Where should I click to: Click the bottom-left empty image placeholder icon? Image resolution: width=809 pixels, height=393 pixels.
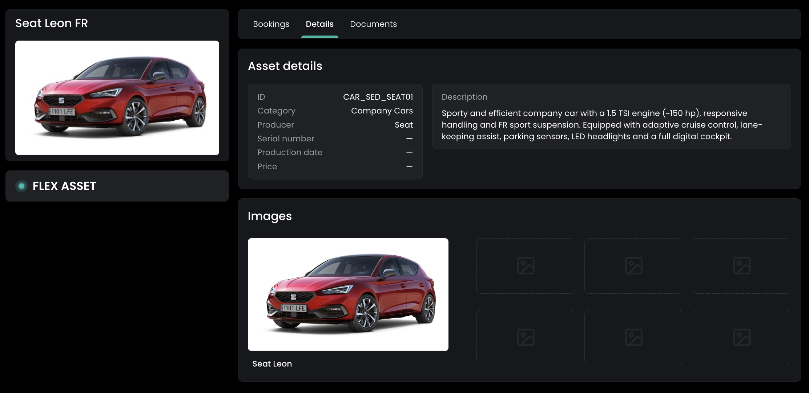526,338
